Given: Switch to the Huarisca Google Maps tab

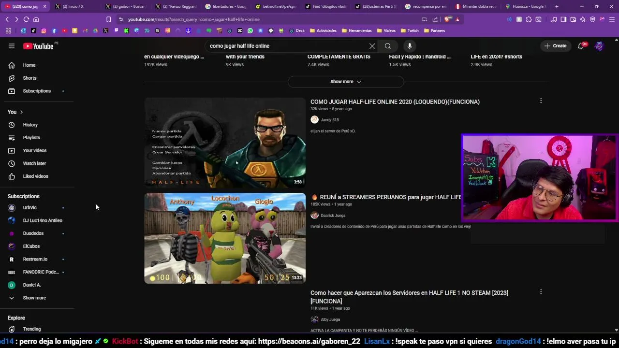Looking at the screenshot, I should (526, 6).
